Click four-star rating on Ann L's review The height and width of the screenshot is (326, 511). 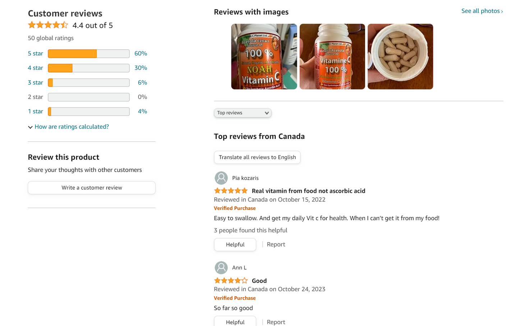pyautogui.click(x=231, y=281)
